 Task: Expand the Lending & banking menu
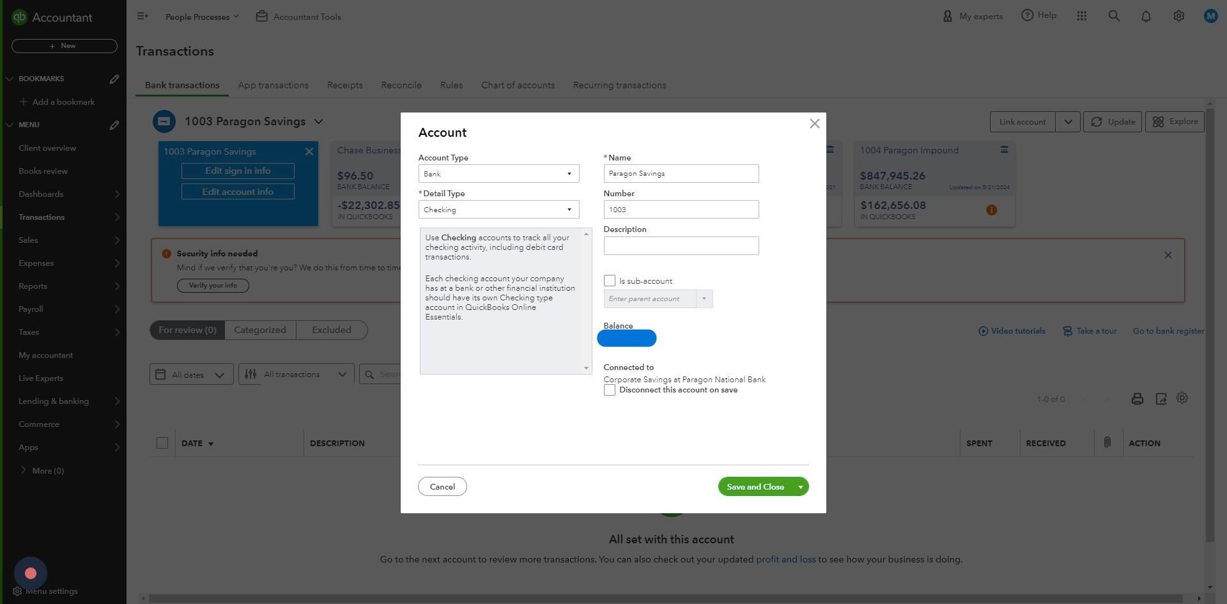point(64,401)
